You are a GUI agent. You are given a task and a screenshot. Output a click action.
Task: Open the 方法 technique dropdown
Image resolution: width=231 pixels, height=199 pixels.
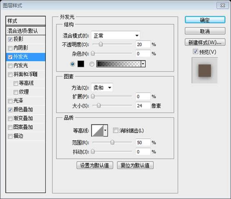[102, 88]
